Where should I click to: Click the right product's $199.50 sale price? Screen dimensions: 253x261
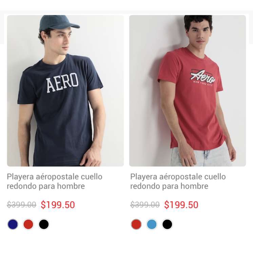(x=181, y=205)
